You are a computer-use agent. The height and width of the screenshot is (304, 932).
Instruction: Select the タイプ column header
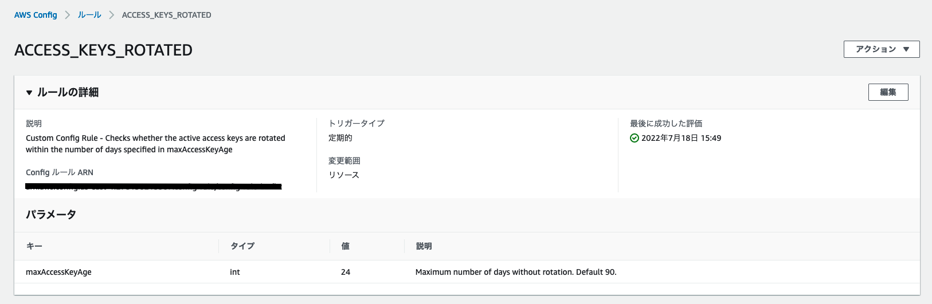[242, 246]
